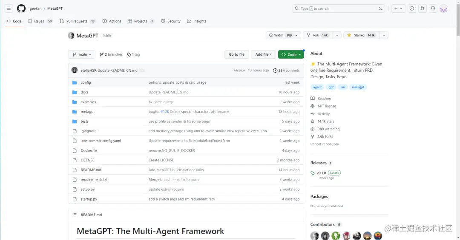
Task: Switch to the Pull requests tab
Action: coord(78,21)
